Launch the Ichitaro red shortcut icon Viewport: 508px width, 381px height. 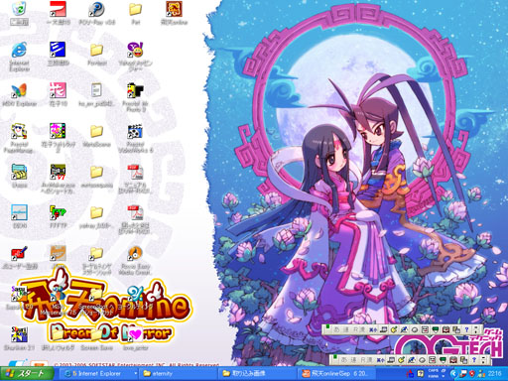(x=58, y=9)
